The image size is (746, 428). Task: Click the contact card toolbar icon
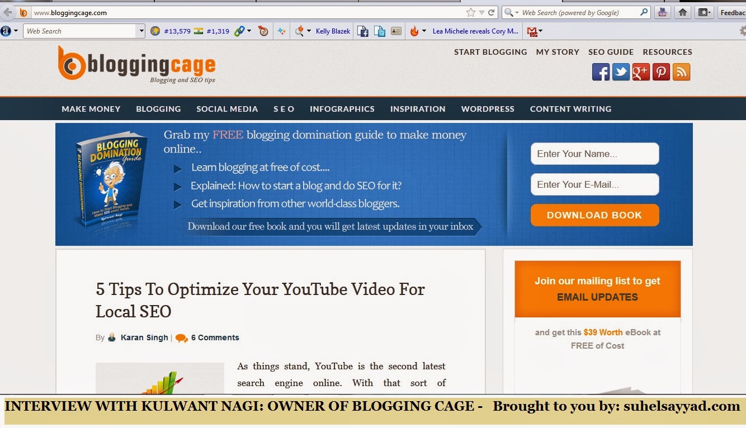click(x=396, y=31)
